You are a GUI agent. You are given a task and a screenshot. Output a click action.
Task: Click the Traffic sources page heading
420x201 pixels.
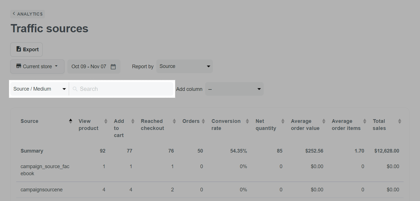click(x=49, y=29)
